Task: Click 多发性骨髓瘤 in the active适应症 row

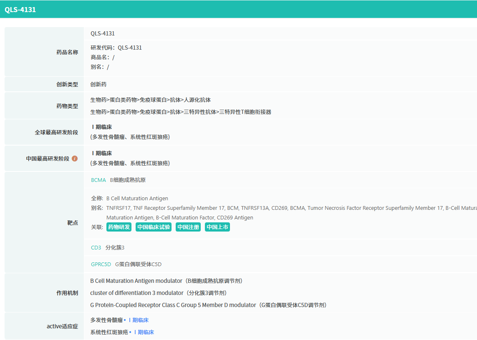Action: click(x=106, y=320)
